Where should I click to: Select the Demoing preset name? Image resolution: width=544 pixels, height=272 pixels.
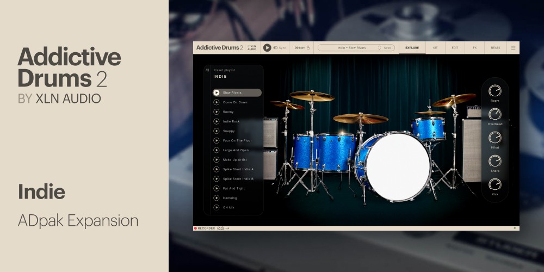point(230,198)
